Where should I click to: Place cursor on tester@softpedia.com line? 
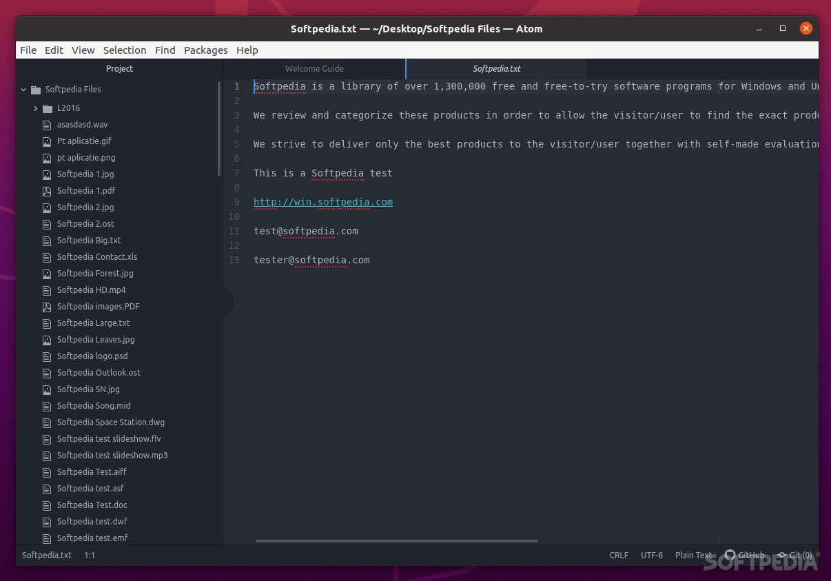coord(311,260)
